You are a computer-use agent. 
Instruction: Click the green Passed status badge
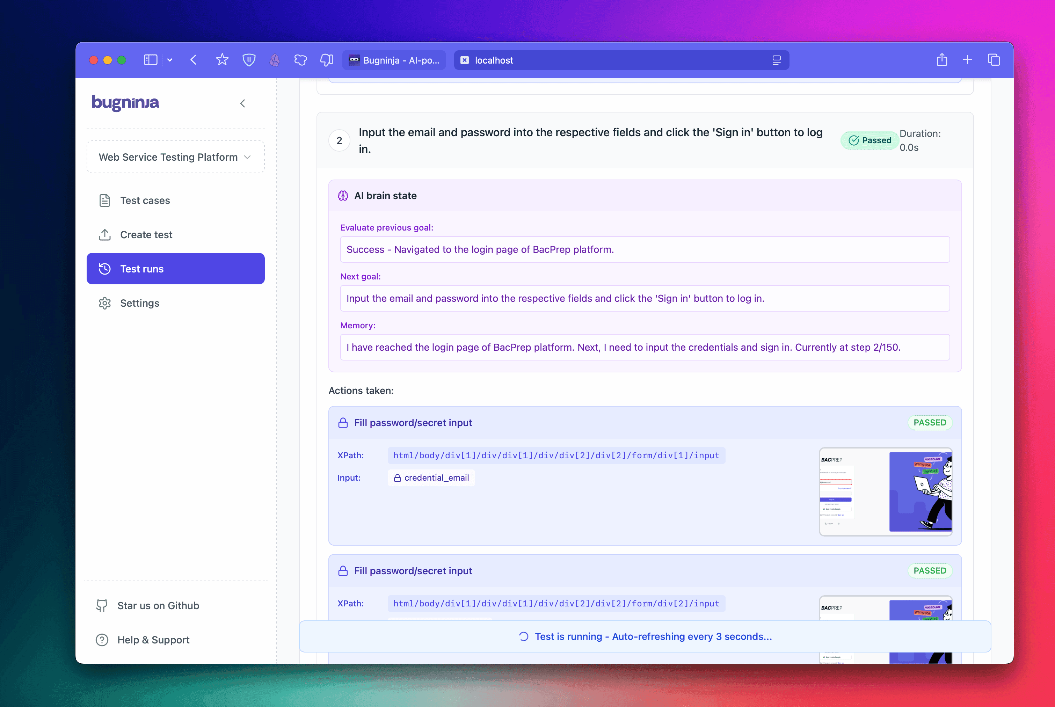[x=870, y=140]
